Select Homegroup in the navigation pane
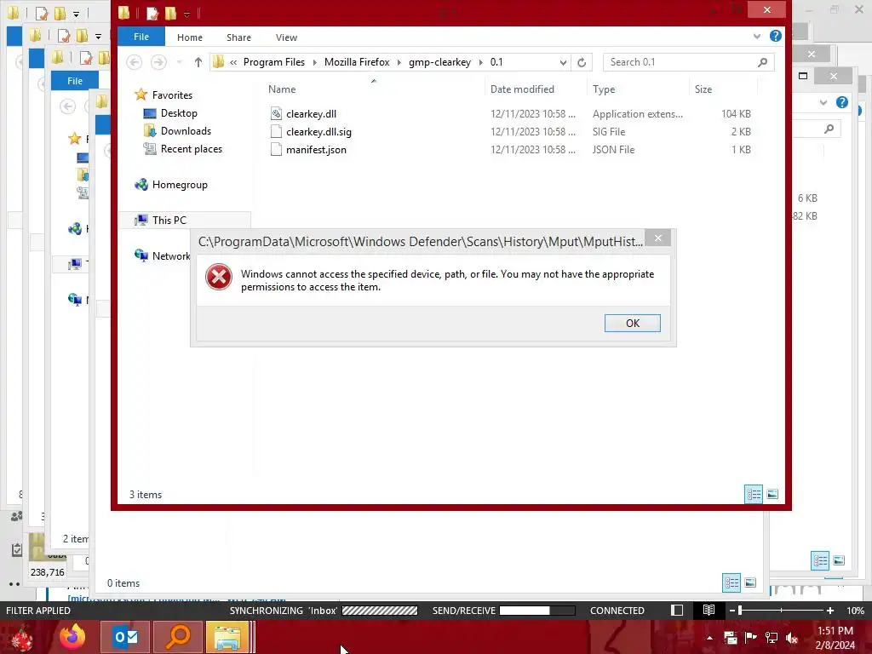Screen dimensions: 872x654 tap(180, 185)
